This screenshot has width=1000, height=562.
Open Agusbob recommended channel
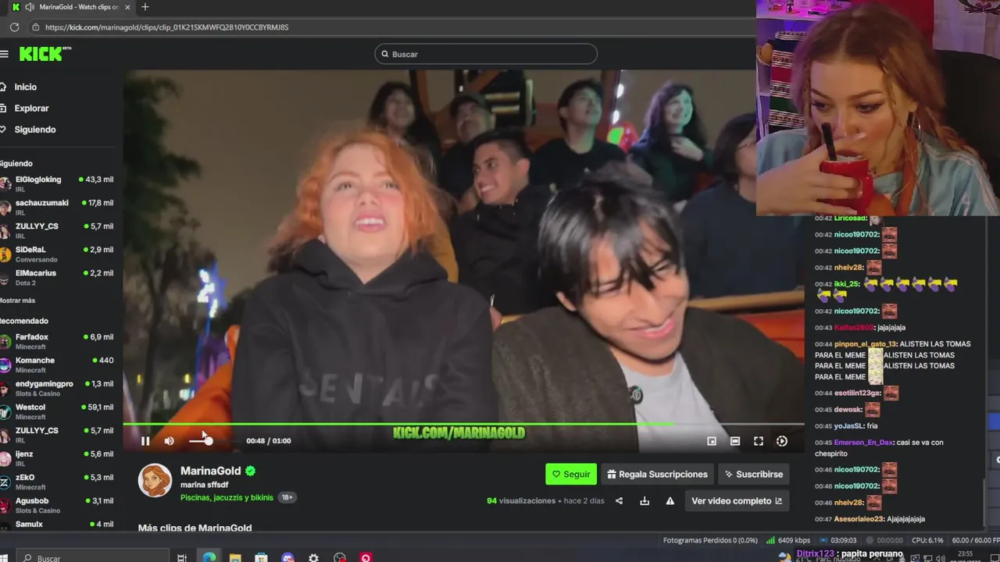(57, 505)
